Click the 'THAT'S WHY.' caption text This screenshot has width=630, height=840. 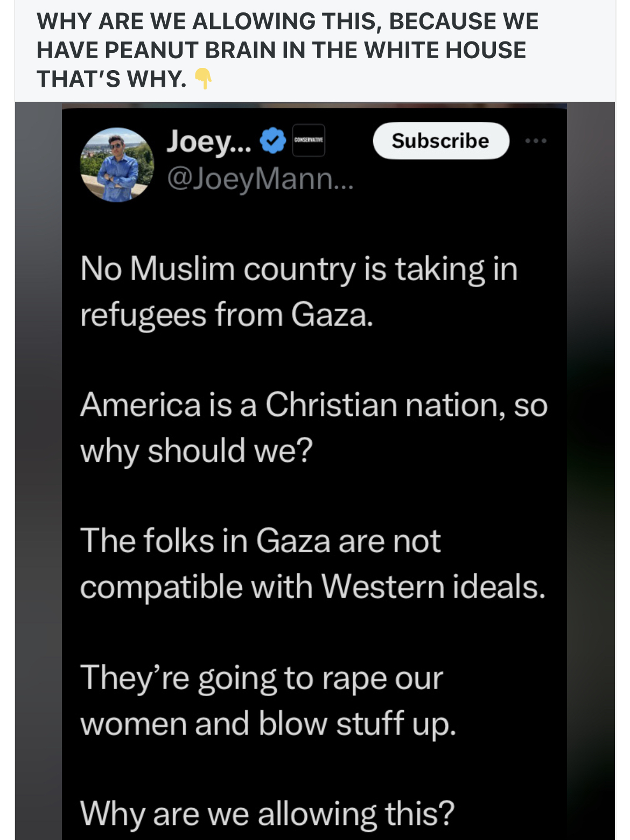(111, 79)
